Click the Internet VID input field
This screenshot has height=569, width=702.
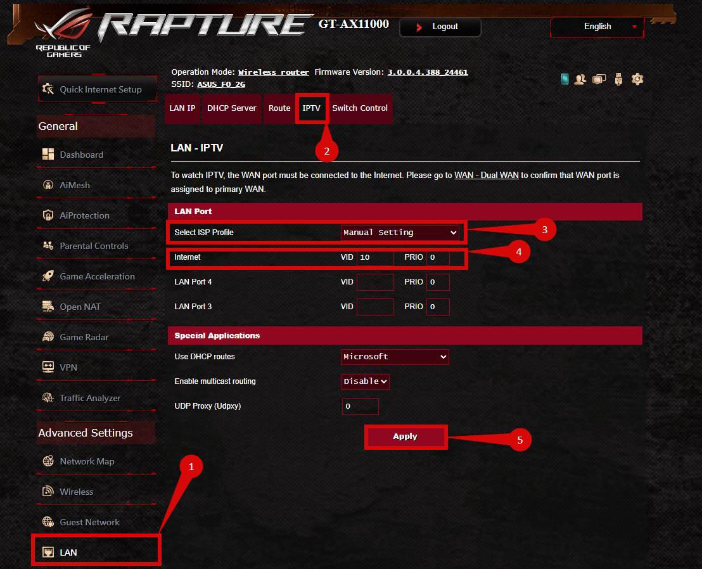[x=375, y=258]
